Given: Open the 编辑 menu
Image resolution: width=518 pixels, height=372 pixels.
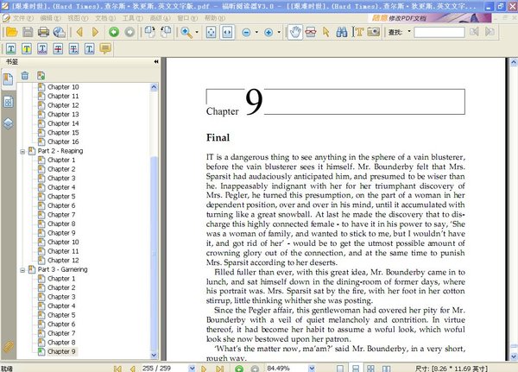Looking at the screenshot, I should [x=51, y=18].
